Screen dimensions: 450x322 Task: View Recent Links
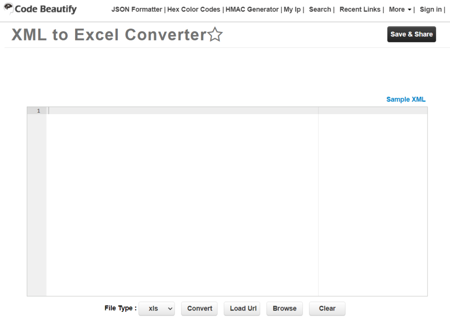[359, 9]
